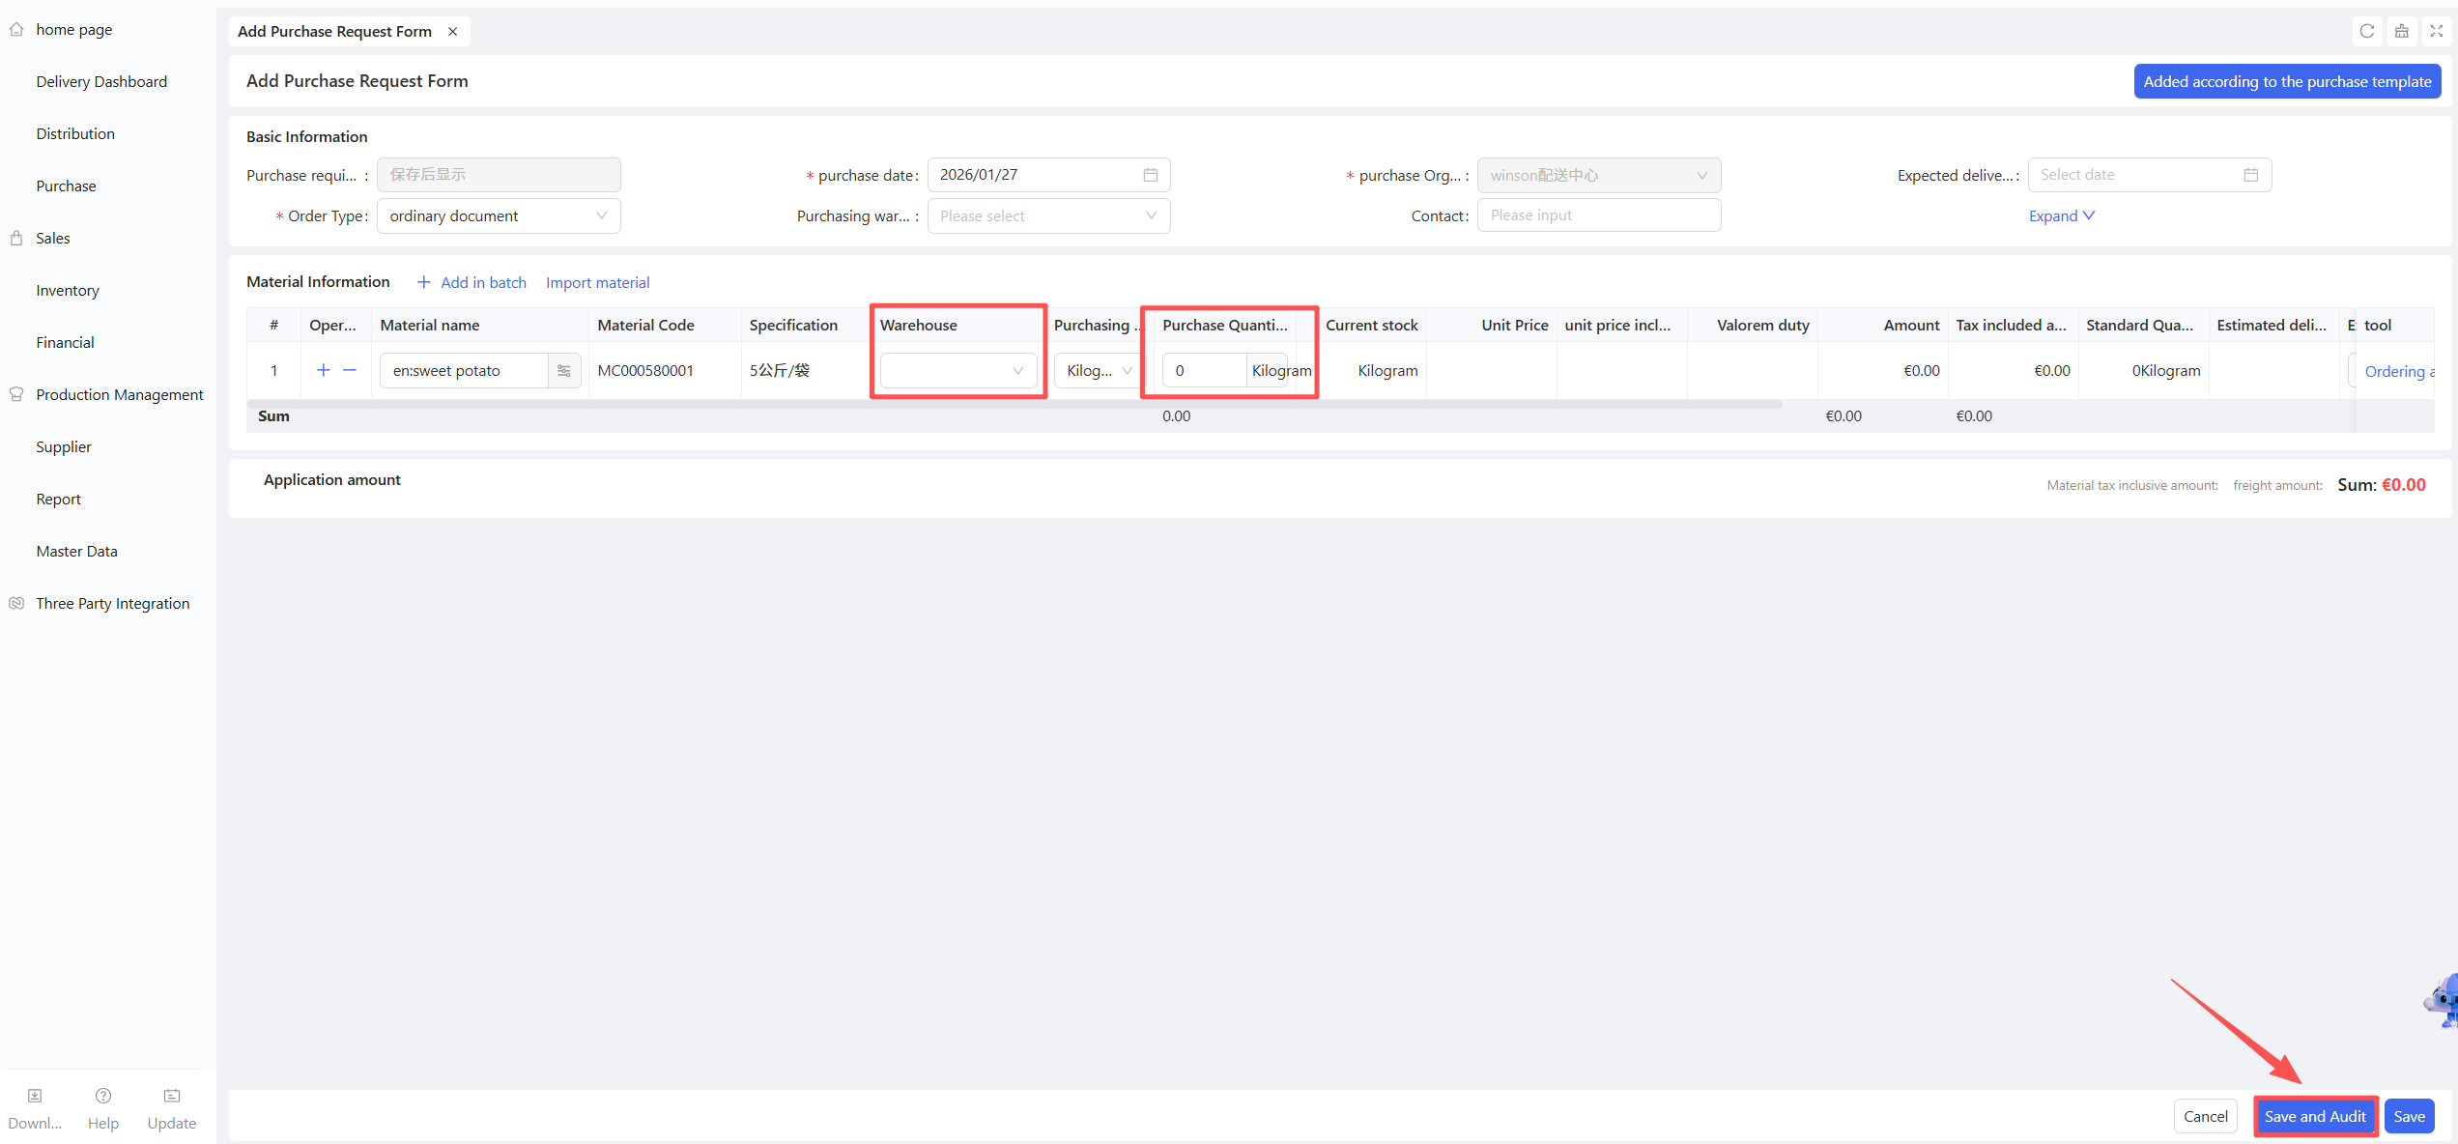Open the Warehouse dropdown in row 1
2458x1144 pixels.
pyautogui.click(x=957, y=370)
